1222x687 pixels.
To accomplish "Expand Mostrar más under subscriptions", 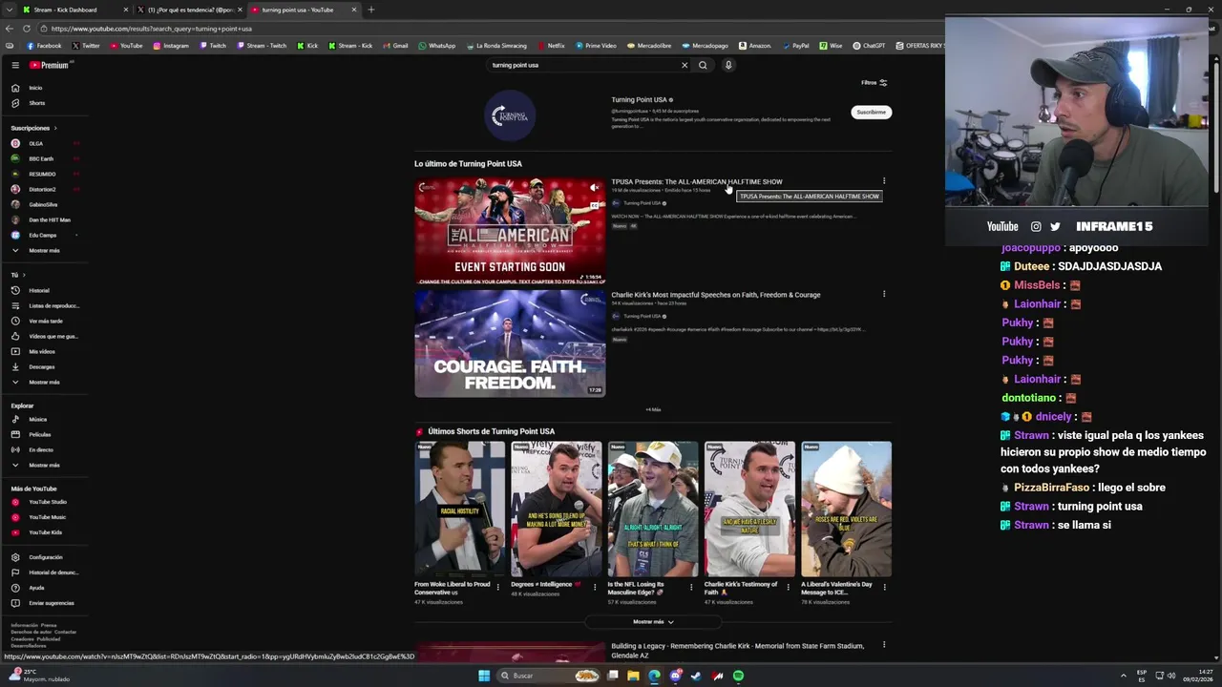I will tap(44, 250).
